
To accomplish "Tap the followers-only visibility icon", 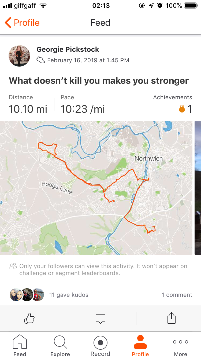I will click(x=13, y=266).
